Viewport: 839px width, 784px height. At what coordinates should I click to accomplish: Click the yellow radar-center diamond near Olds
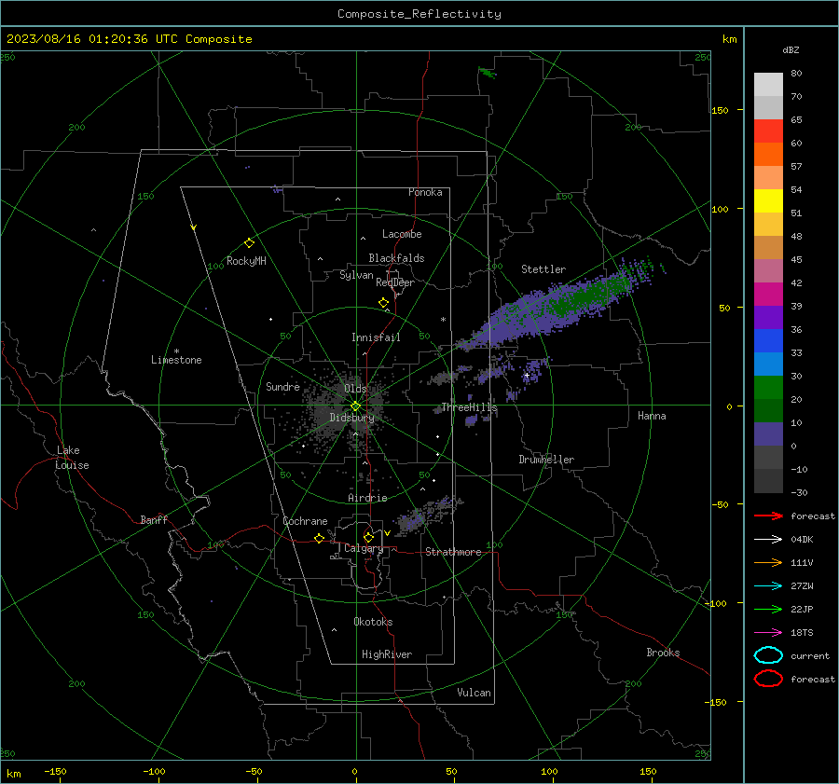pos(355,406)
